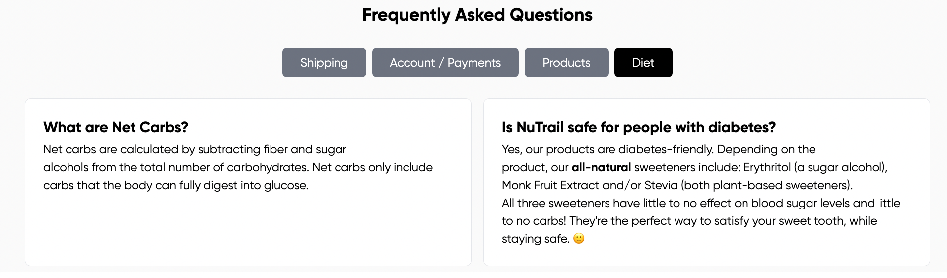Click "(both plant-based sweeteners)" text

coord(767,185)
